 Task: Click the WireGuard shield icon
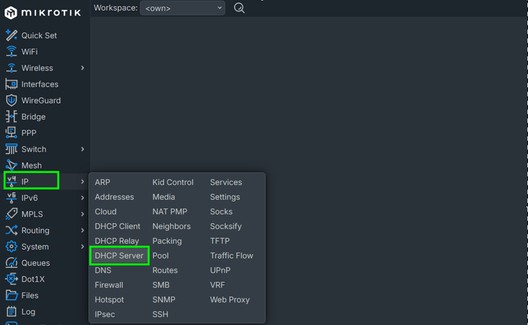click(x=11, y=100)
